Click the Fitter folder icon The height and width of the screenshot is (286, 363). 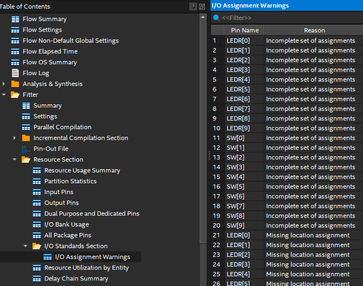pyautogui.click(x=15, y=95)
